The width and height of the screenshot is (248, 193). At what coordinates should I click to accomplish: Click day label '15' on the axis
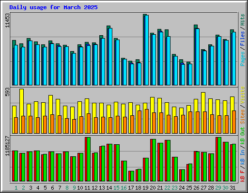coord(116,188)
